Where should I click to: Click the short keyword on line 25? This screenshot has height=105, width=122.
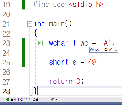click(58, 62)
